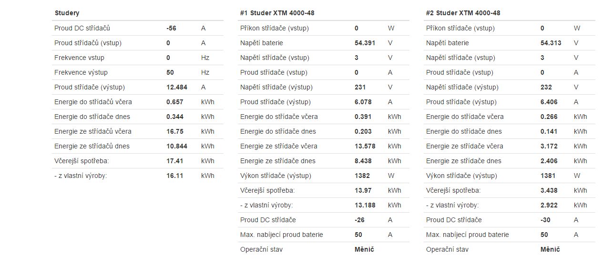Click the "#2 Studer XTM 4000-48" header
The height and width of the screenshot is (275, 612).
tap(463, 13)
